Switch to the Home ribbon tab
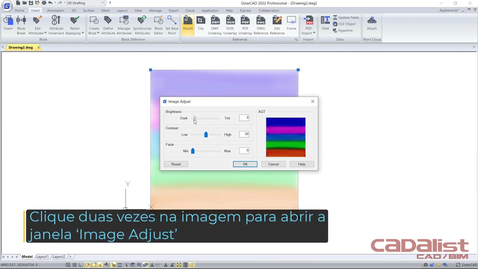 pyautogui.click(x=19, y=10)
